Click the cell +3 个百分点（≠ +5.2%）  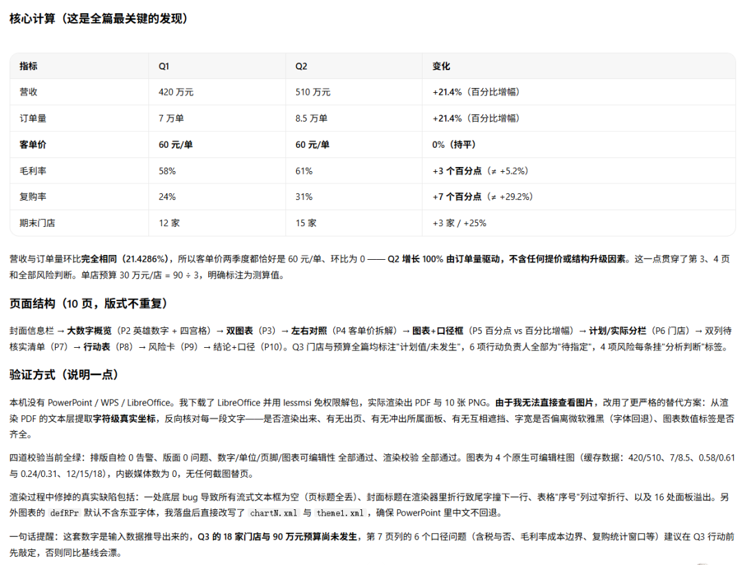[x=480, y=171]
